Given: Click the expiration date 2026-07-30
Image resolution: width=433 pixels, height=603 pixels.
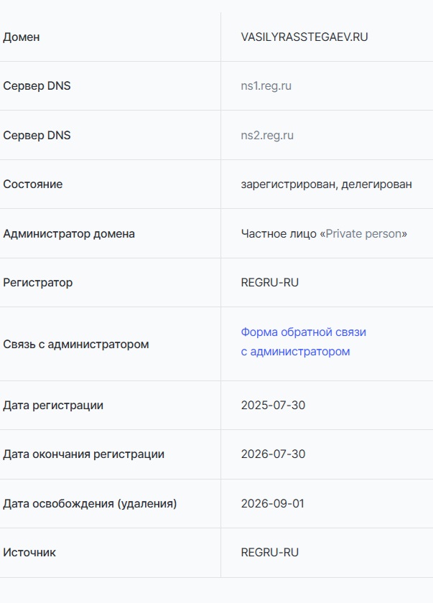Looking at the screenshot, I should point(273,454).
